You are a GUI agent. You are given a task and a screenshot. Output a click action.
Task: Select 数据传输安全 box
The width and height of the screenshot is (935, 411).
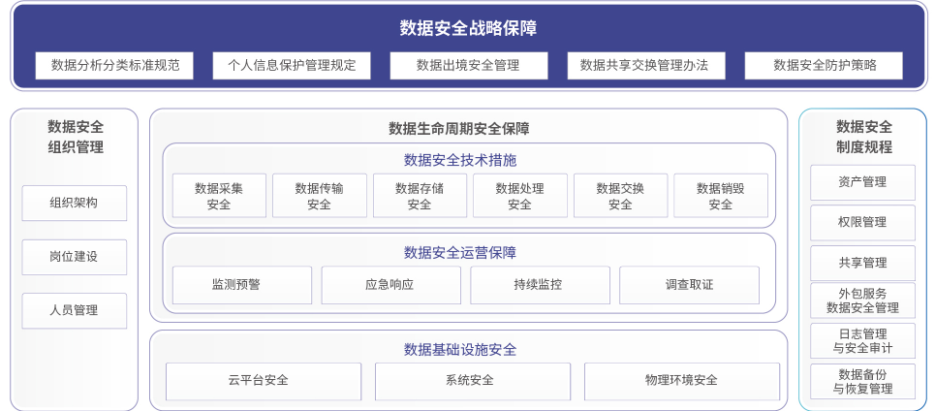[319, 196]
